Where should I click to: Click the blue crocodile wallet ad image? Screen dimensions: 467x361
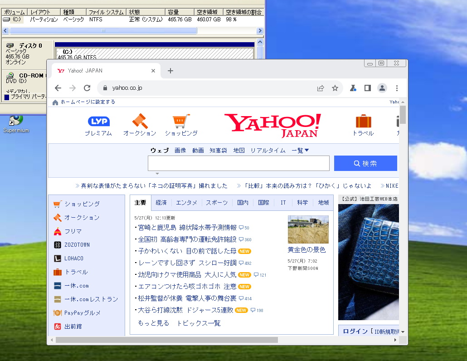(x=369, y=262)
